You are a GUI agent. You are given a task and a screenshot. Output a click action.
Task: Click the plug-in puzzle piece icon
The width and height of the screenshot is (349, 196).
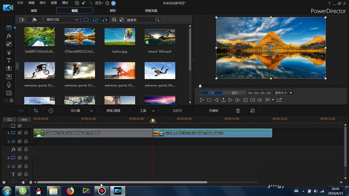point(34,20)
